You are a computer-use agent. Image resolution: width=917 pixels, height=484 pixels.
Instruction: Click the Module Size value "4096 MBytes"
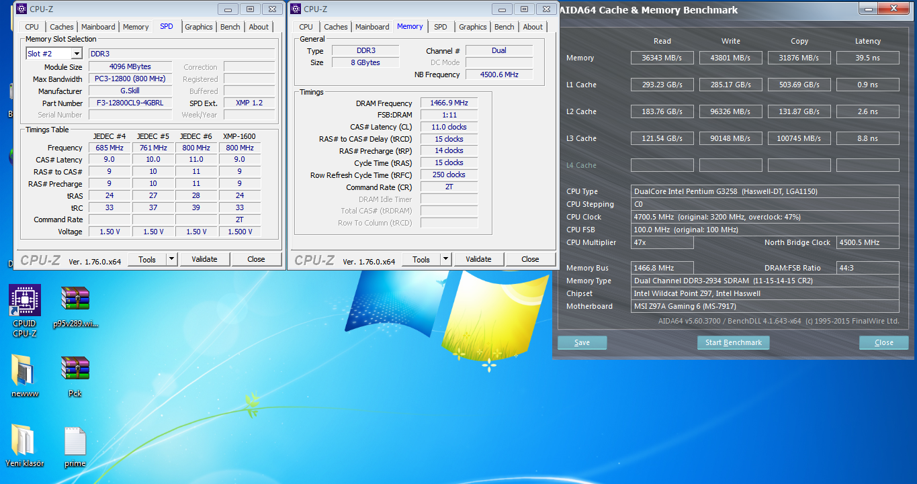click(130, 67)
